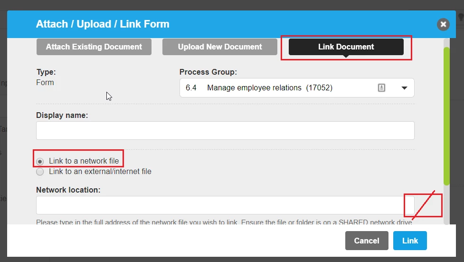Click the green dialog scrollbar thumb
Image resolution: width=464 pixels, height=262 pixels.
click(446, 116)
